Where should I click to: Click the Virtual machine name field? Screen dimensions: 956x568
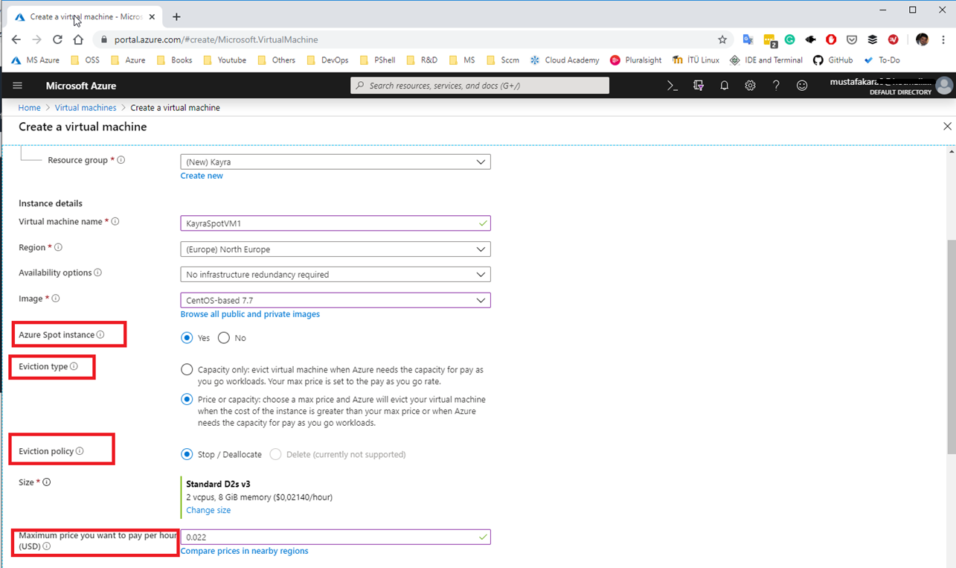tap(336, 223)
